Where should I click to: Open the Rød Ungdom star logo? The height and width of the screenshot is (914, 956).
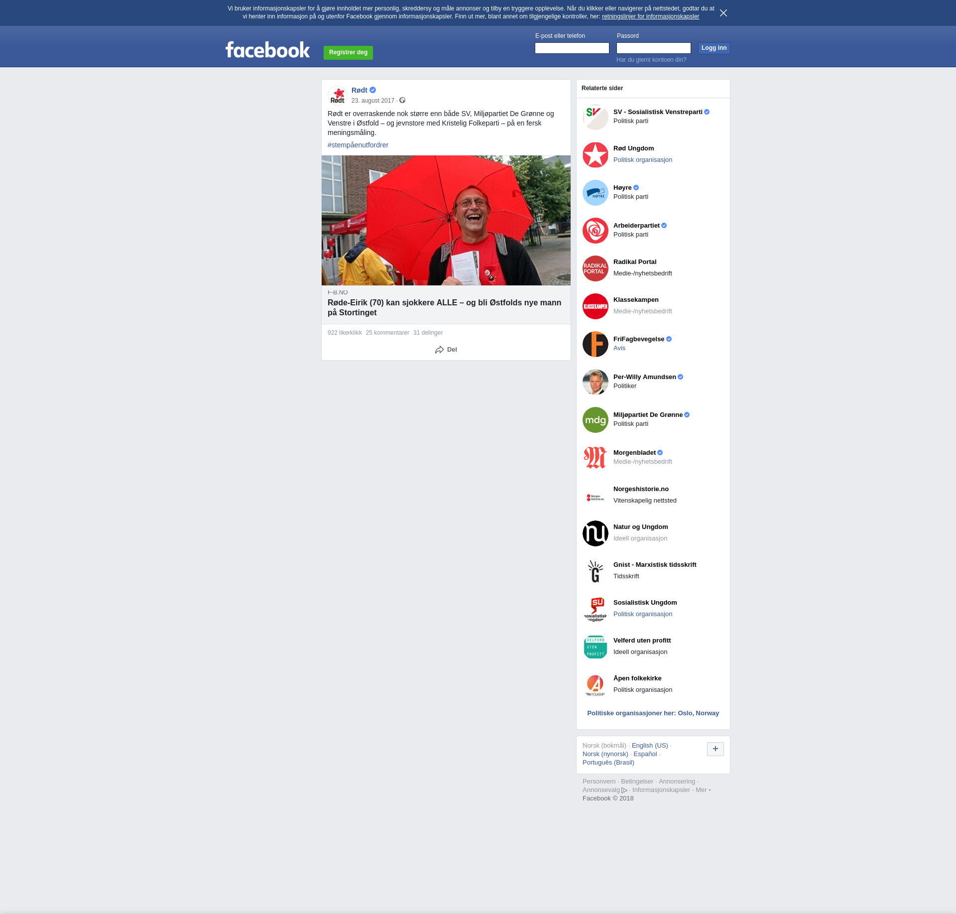pyautogui.click(x=596, y=155)
